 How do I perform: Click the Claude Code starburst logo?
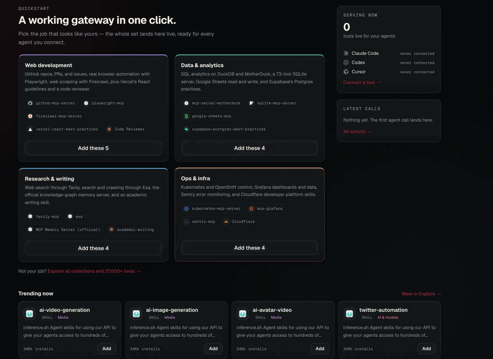coord(346,53)
